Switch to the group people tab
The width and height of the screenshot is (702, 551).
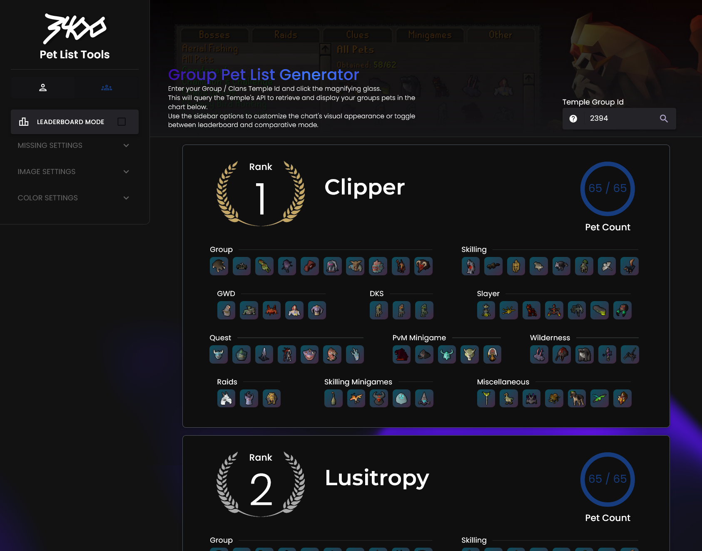click(107, 87)
